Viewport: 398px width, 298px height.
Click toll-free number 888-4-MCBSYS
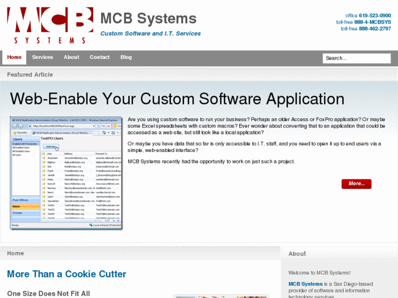coord(372,22)
